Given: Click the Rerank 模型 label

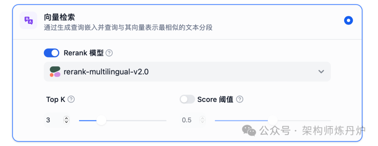Looking at the screenshot, I should point(84,53).
